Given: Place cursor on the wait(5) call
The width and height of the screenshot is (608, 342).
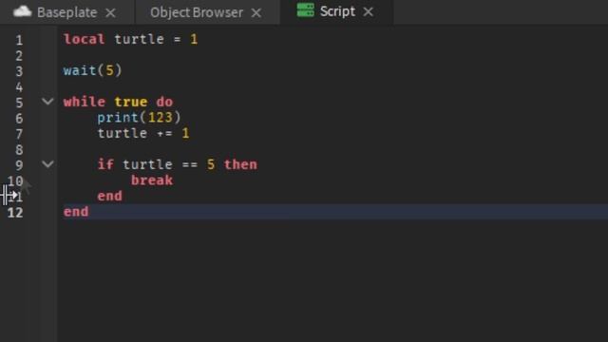Looking at the screenshot, I should coord(93,70).
